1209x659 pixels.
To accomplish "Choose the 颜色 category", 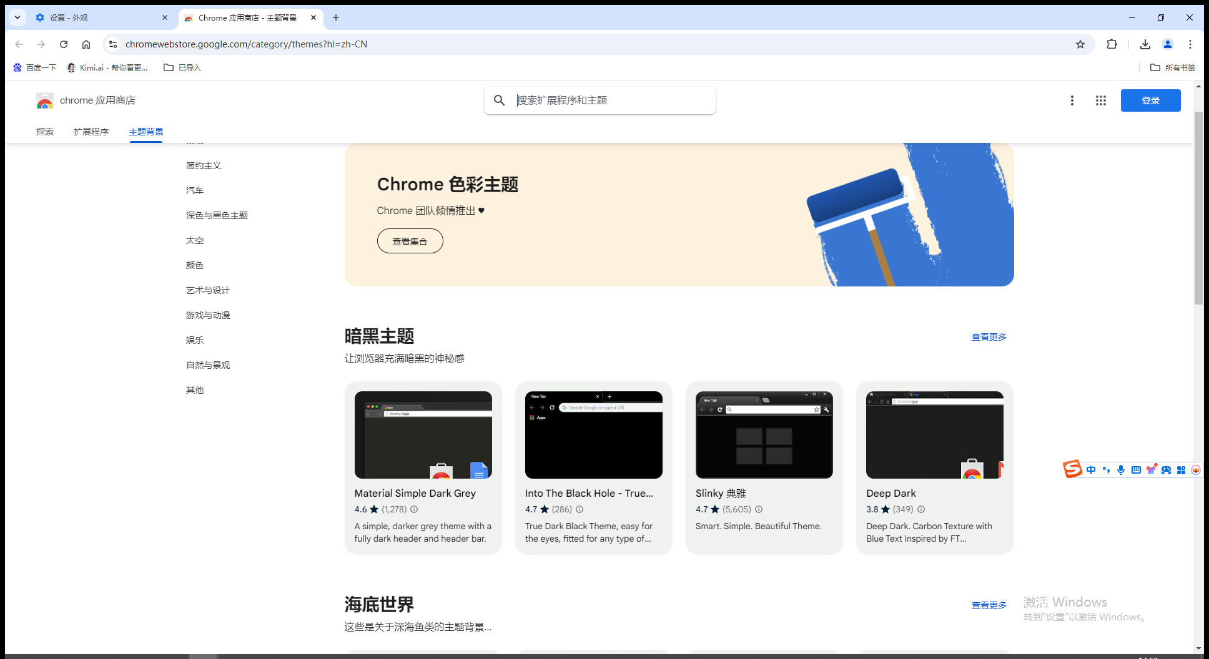I will click(x=195, y=265).
